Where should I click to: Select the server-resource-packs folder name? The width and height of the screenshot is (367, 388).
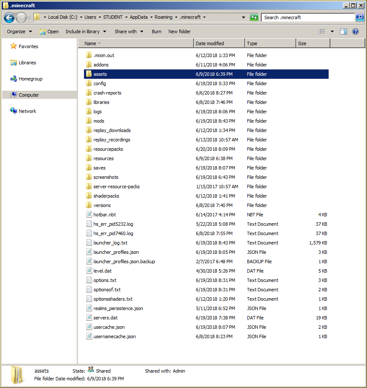[116, 187]
